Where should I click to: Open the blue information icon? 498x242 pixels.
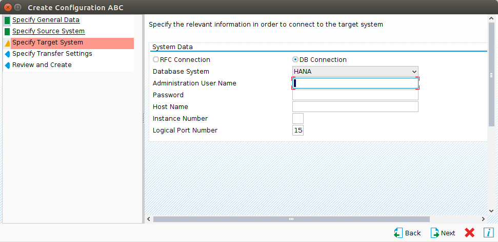tap(488, 233)
